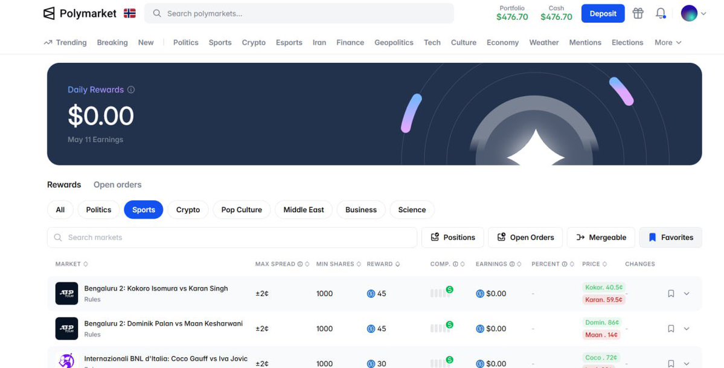Sort by the MAX SPREAD column
The image size is (724, 368).
click(282, 264)
